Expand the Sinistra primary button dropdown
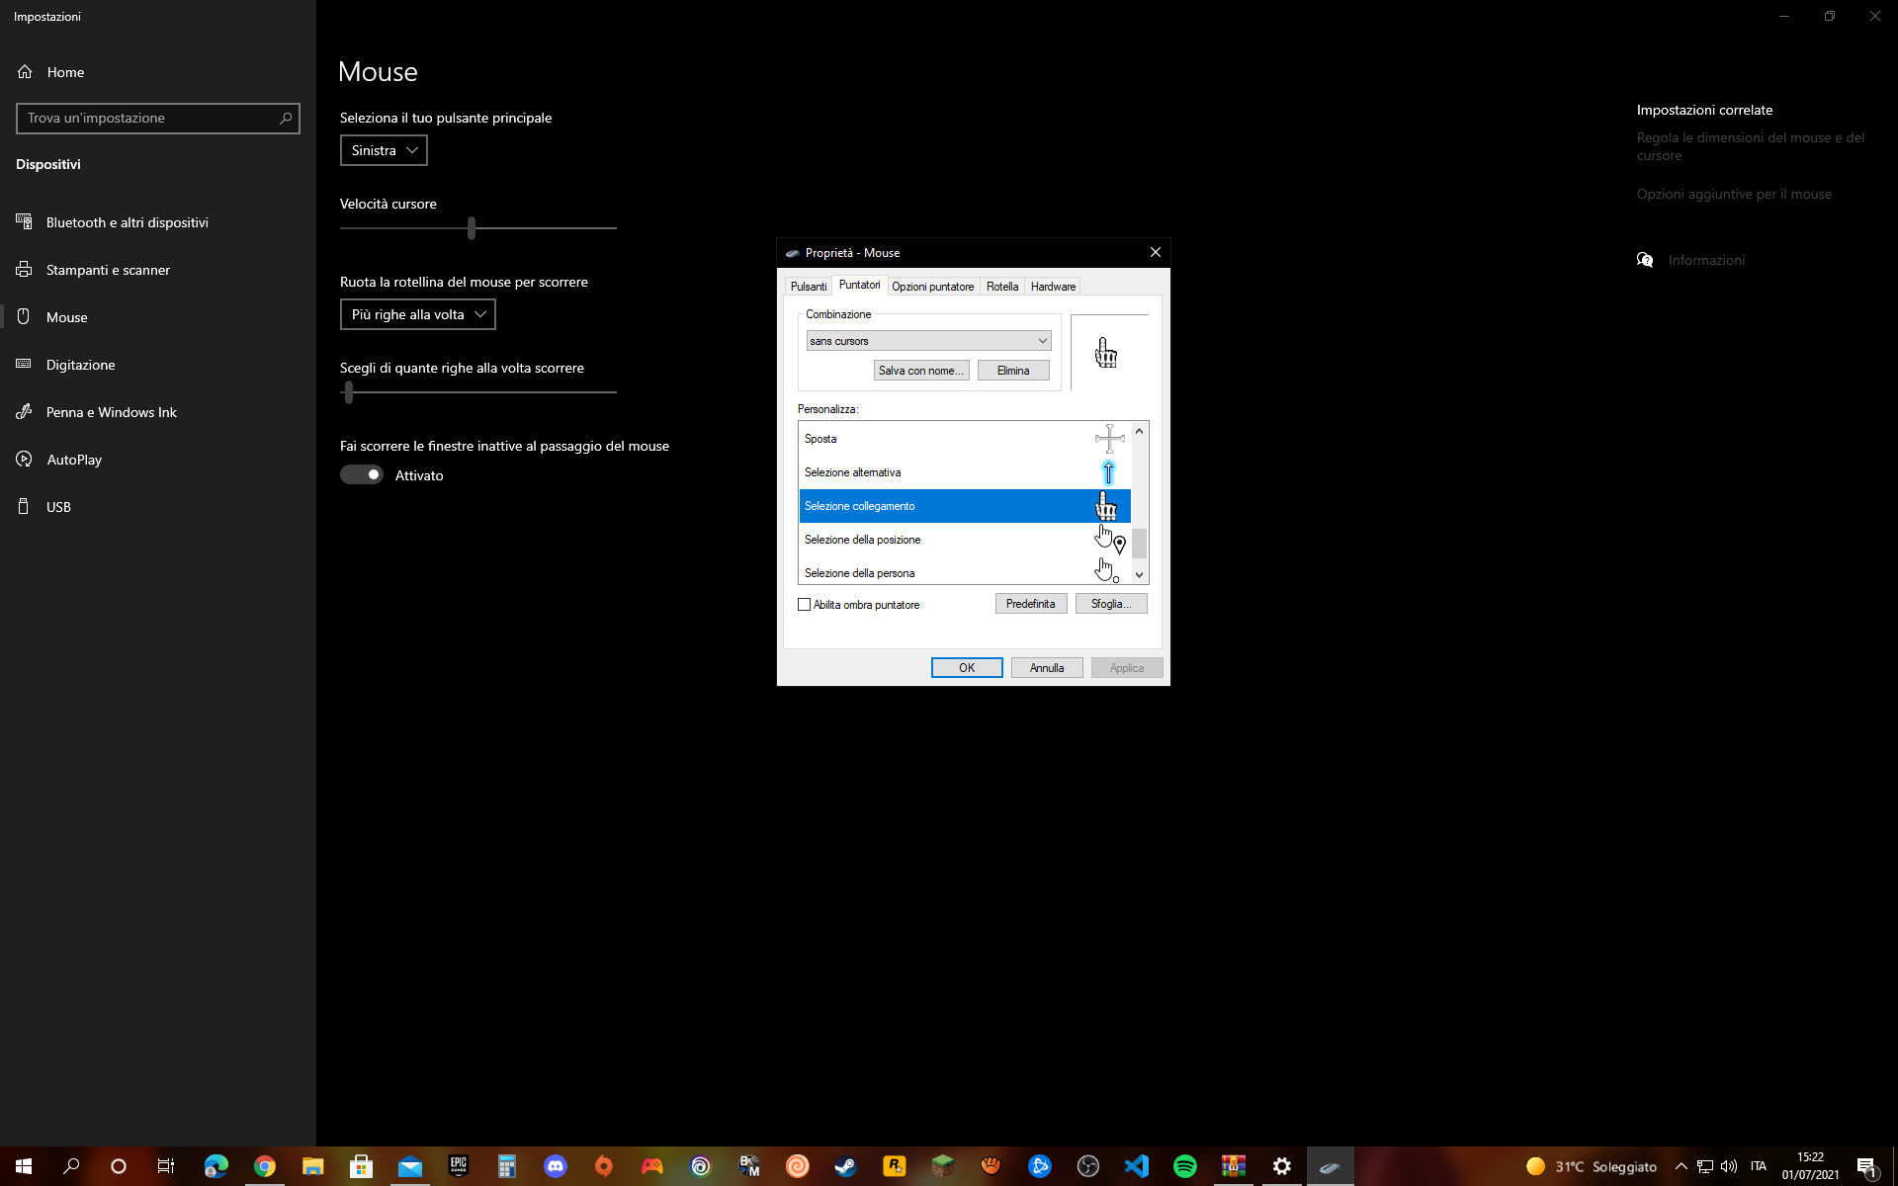Screen dimensions: 1898x1186 pos(384,150)
